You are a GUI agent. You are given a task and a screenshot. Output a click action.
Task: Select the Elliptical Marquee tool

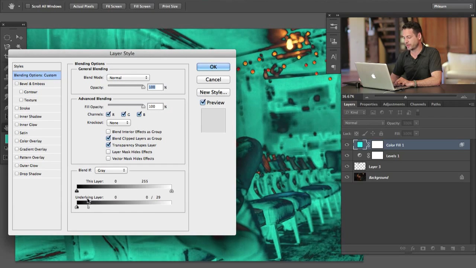[7, 37]
